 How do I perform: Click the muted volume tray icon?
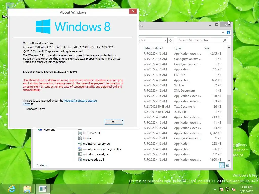point(233,189)
